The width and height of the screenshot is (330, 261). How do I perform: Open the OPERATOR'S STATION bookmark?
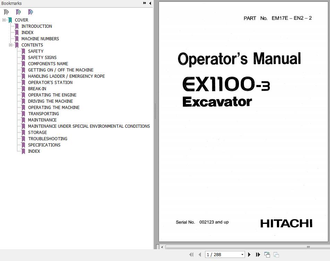[x=50, y=83]
